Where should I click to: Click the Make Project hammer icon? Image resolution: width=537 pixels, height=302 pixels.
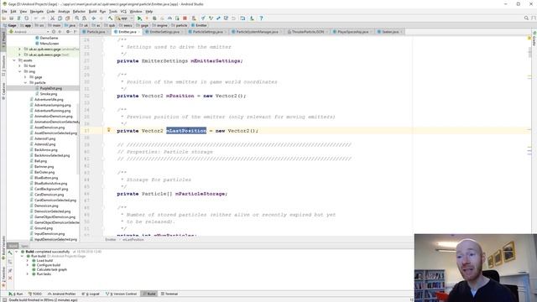tap(110, 18)
